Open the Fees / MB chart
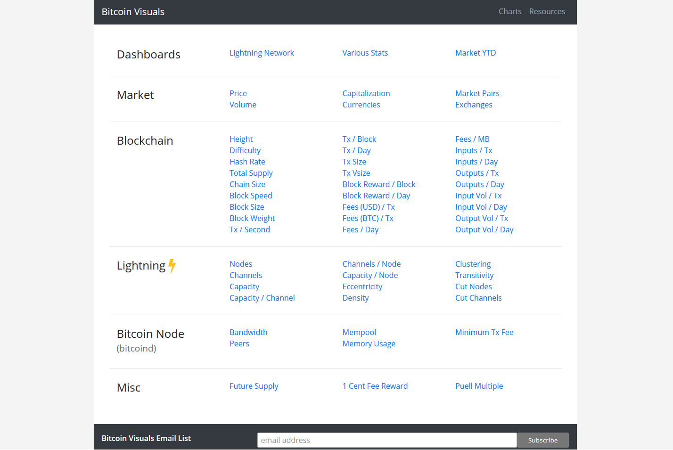Screen dimensions: 673x450 [x=472, y=139]
